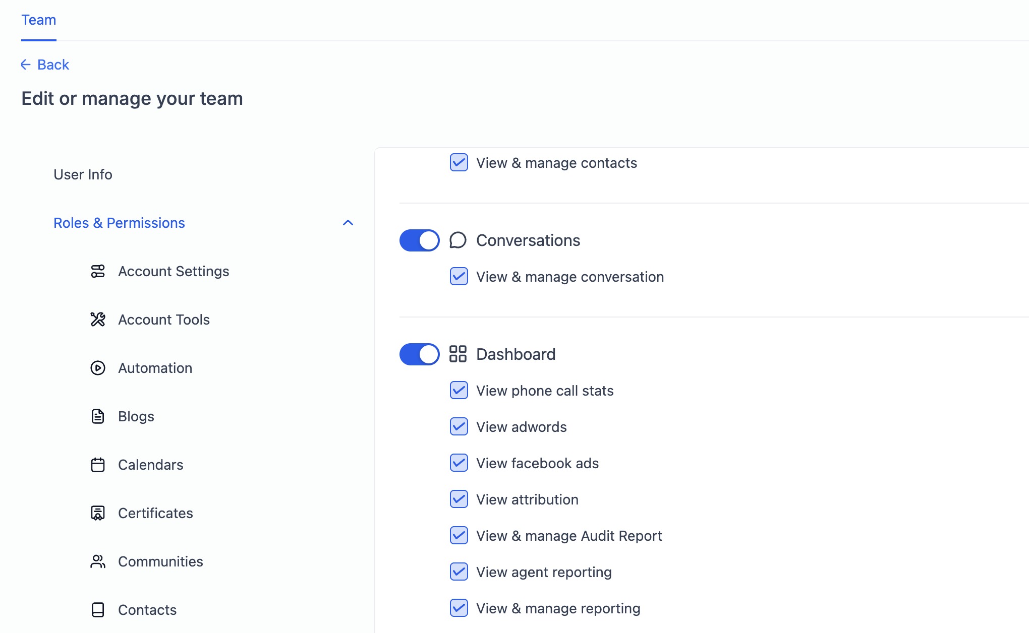Click the Blogs document icon

coord(98,416)
